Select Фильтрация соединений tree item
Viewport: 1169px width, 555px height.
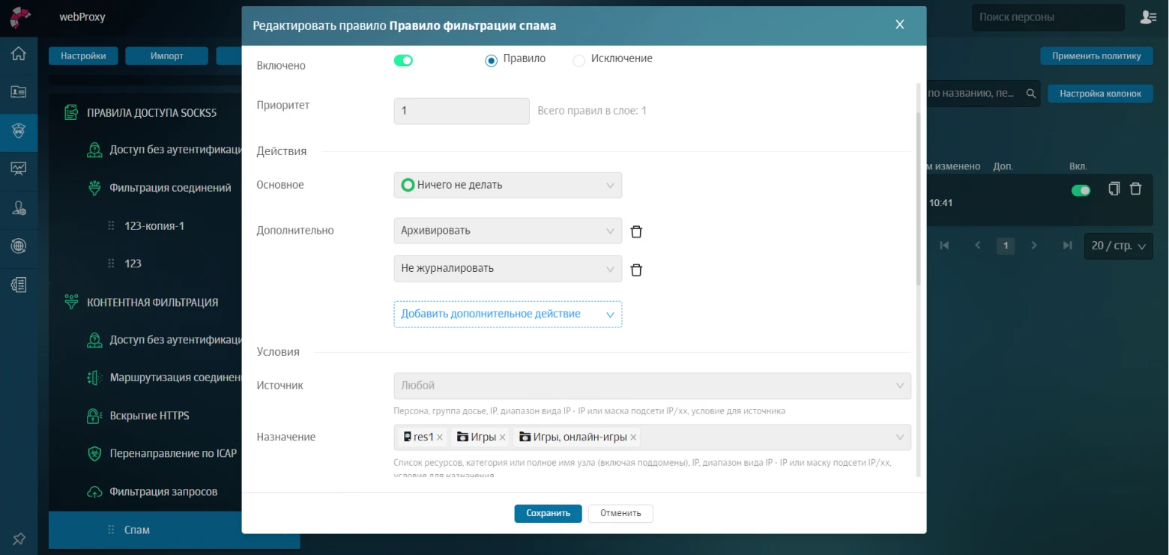[170, 188]
